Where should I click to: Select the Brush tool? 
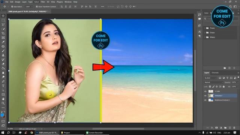click(3, 51)
